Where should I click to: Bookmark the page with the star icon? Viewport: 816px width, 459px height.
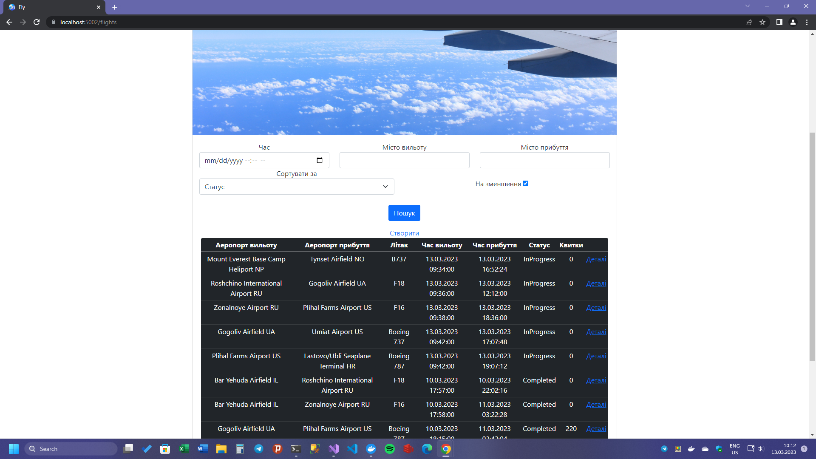762,22
